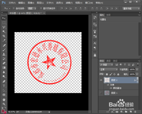
Task: Toggle layer filter on/off switch
Action: pyautogui.click(x=138, y=65)
